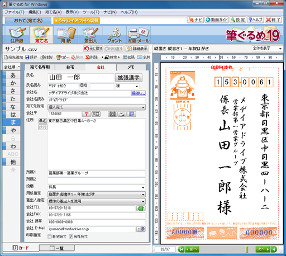286x256 pixels.
Task: Switch to 一覧 list view
Action: pos(57,248)
